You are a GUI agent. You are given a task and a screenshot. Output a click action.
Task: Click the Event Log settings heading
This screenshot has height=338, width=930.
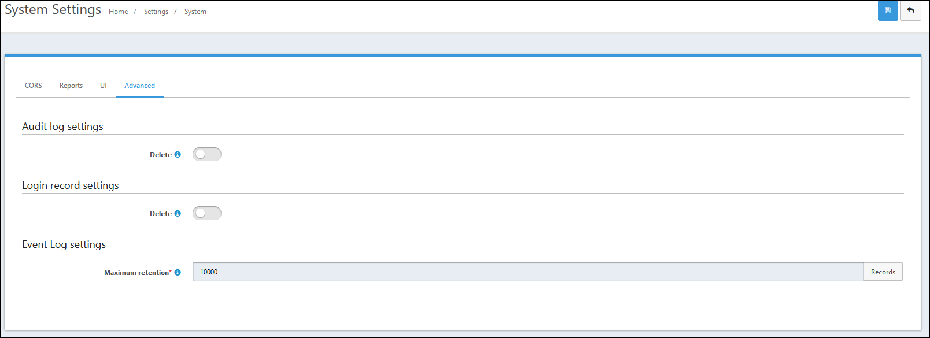pos(64,244)
